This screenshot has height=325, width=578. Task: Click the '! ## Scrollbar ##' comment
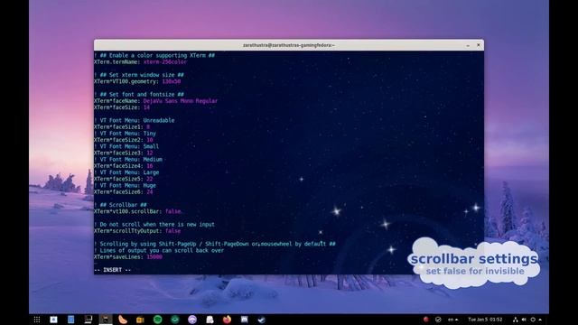coord(120,205)
